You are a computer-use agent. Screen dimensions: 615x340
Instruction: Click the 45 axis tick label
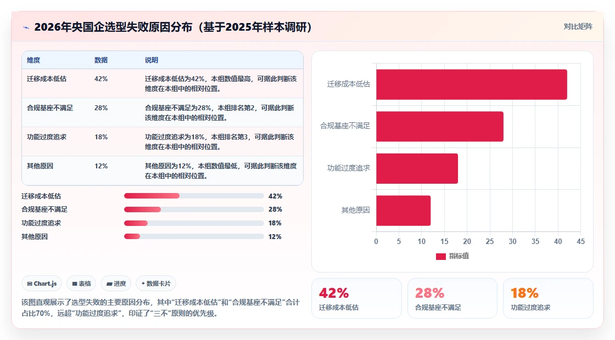580,242
